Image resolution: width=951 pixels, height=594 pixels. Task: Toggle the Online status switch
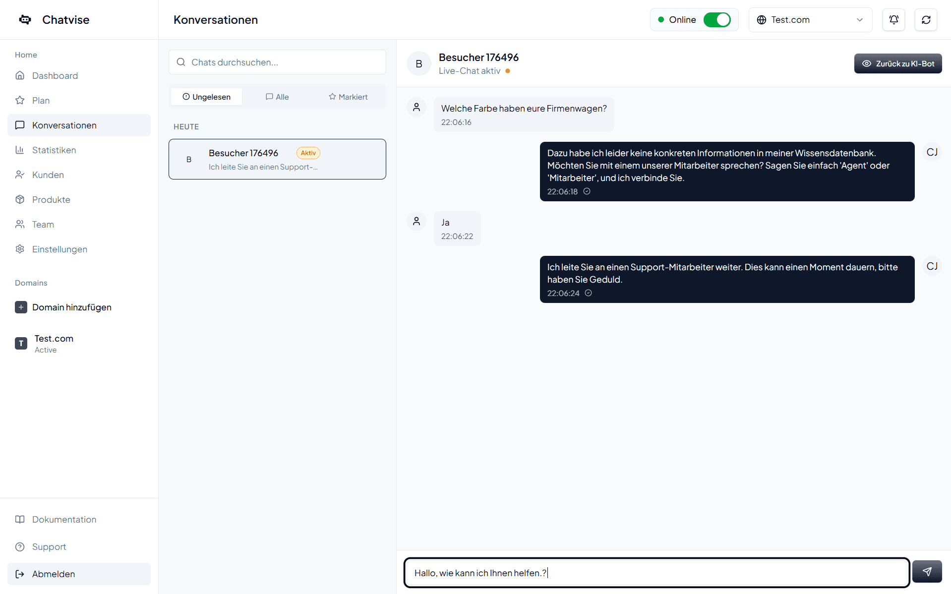[x=716, y=20]
